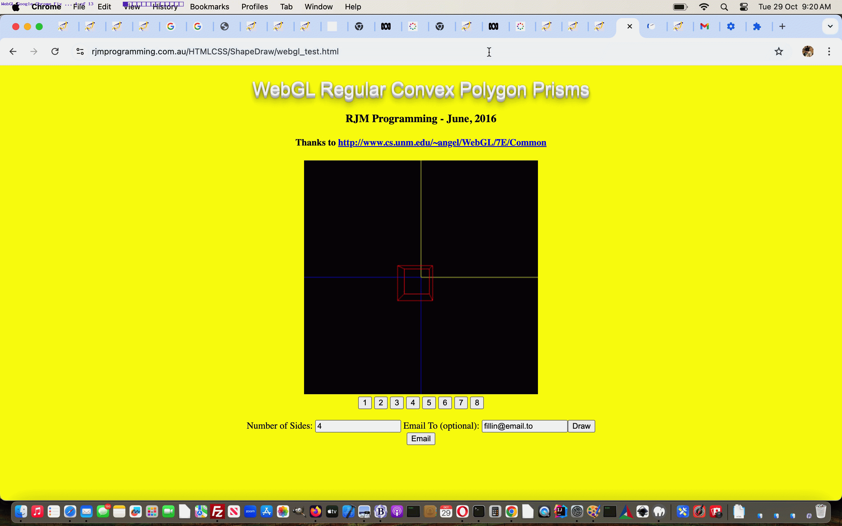842x526 pixels.
Task: Expand the tab search chevron
Action: coord(830,26)
